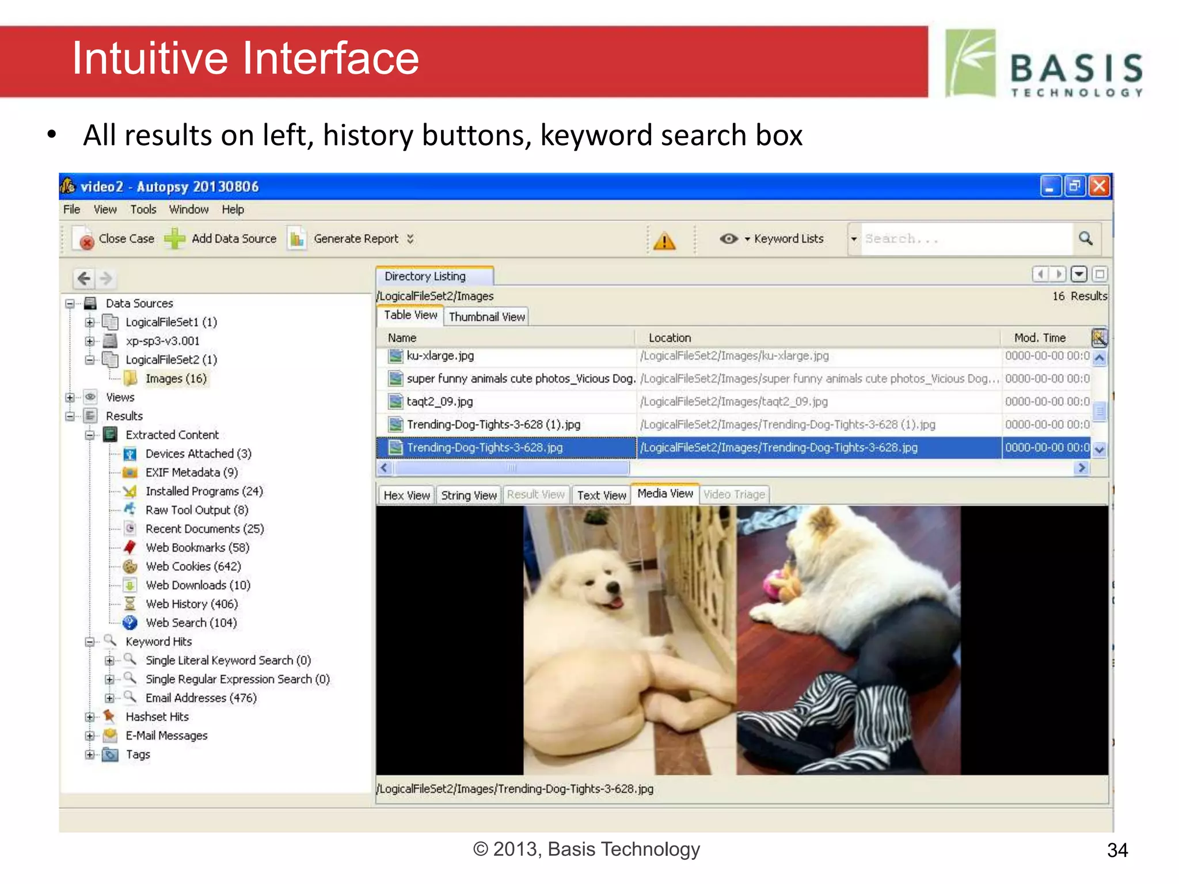The width and height of the screenshot is (1179, 884).
Task: Click the Web Downloads green arrow icon
Action: 130,585
